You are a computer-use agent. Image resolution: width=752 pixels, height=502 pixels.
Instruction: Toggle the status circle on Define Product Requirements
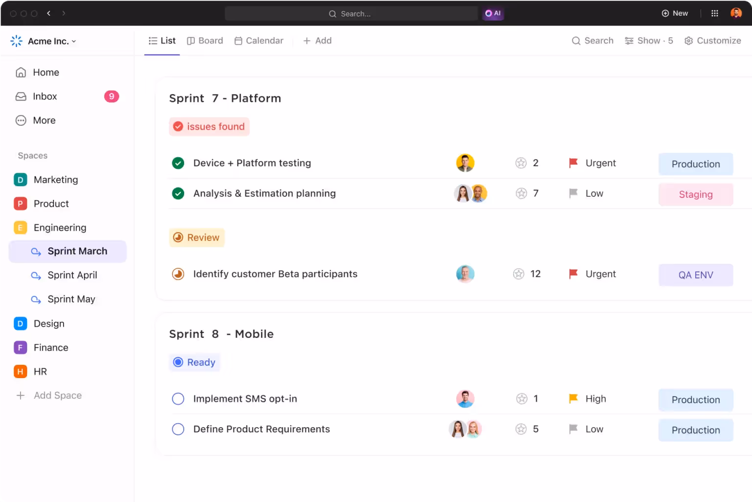coord(178,429)
